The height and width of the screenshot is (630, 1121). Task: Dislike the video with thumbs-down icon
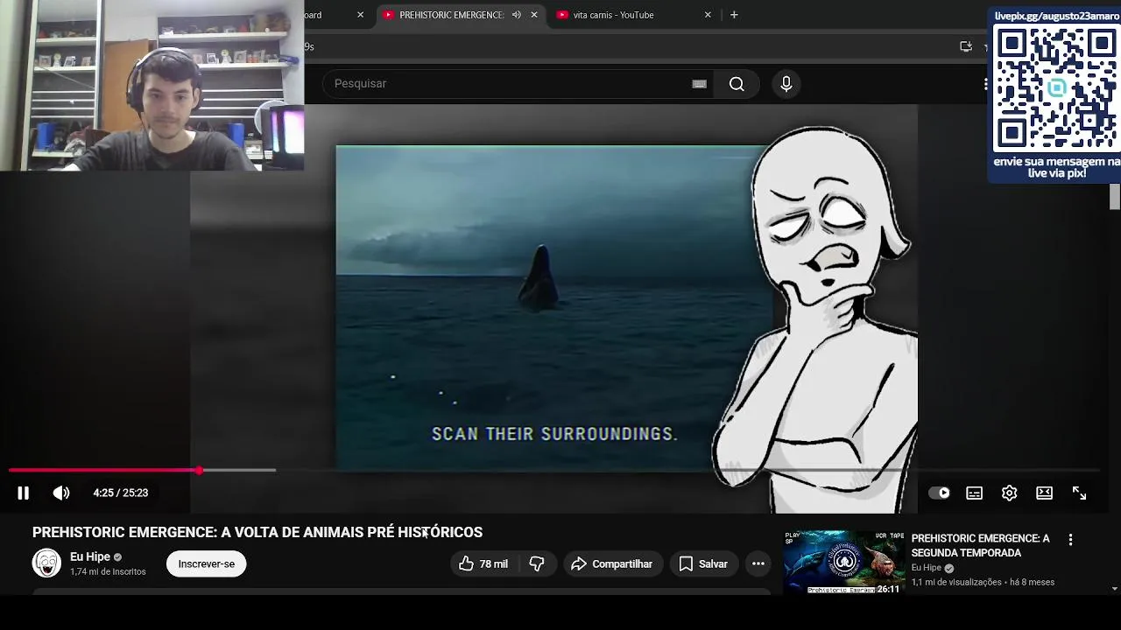(x=537, y=564)
